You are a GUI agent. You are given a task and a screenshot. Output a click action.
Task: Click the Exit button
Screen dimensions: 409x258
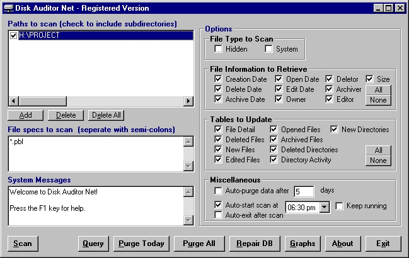(x=383, y=244)
